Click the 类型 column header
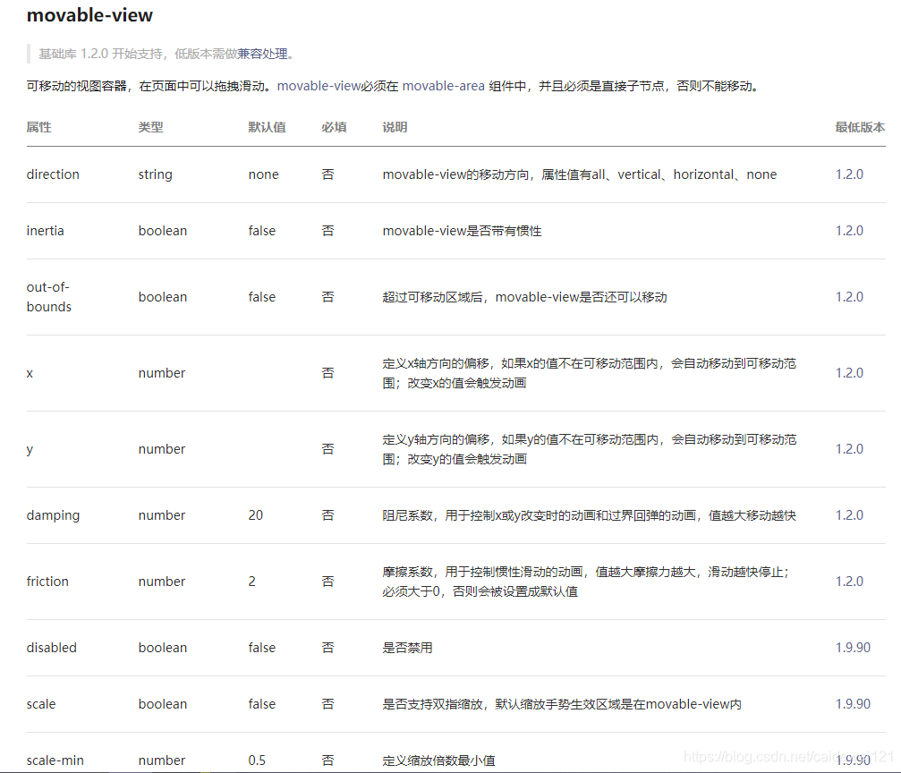 coord(150,127)
